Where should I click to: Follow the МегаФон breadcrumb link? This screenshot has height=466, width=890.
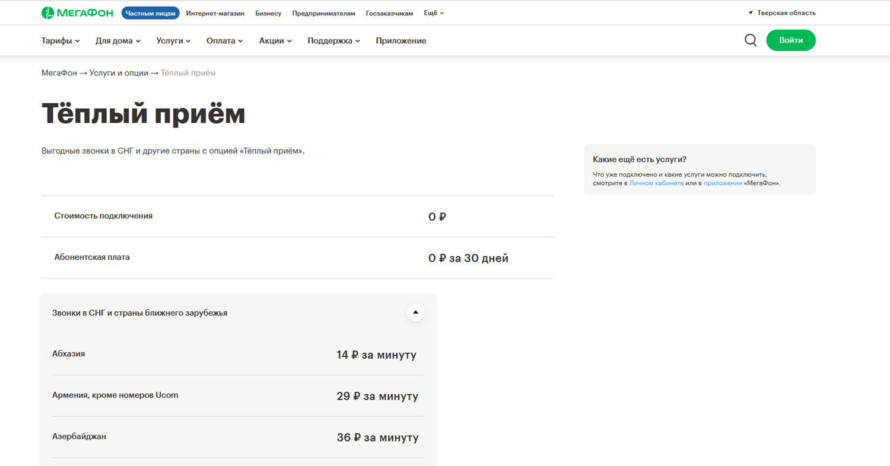(x=59, y=73)
